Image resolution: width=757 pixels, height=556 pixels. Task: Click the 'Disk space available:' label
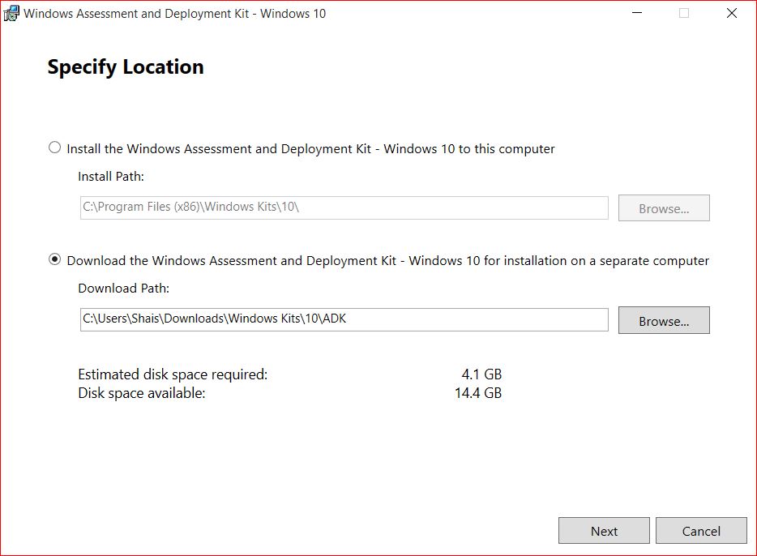pos(142,393)
